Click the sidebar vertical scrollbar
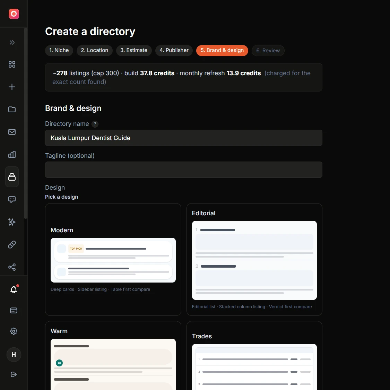390x390 pixels. coord(26,123)
